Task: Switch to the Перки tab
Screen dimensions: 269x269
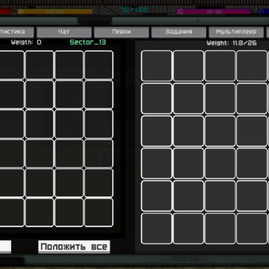Action: pos(121,32)
